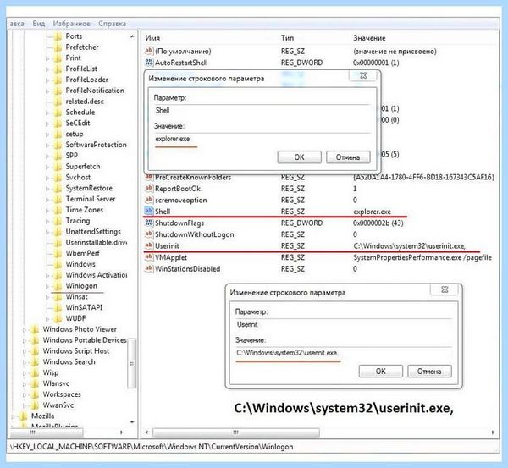Click the tree pane horizontal scrollbar thumb
The width and height of the screenshot is (508, 468).
click(47, 432)
